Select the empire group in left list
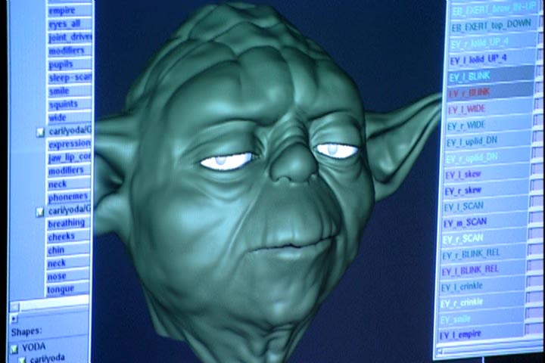 click(x=69, y=11)
